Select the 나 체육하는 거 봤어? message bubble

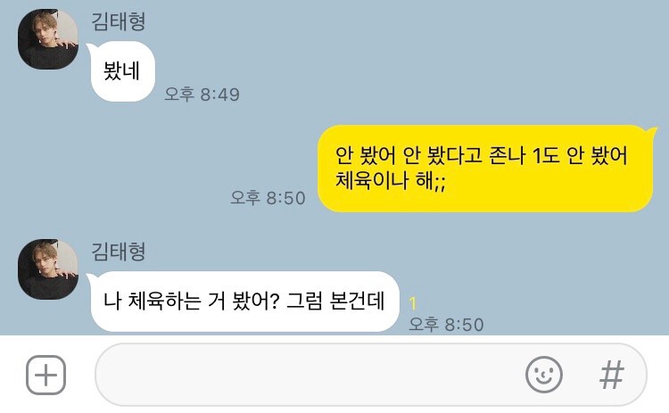(244, 301)
